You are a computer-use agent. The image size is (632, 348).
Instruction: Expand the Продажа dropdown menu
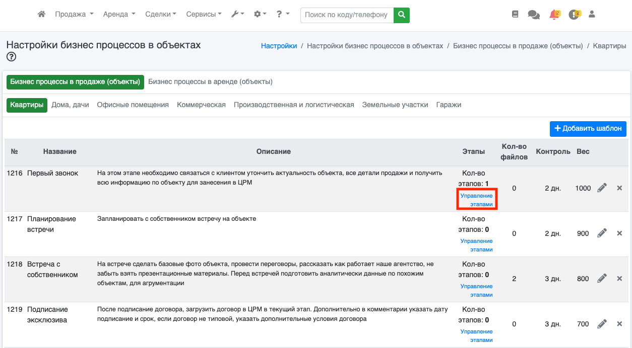point(74,15)
